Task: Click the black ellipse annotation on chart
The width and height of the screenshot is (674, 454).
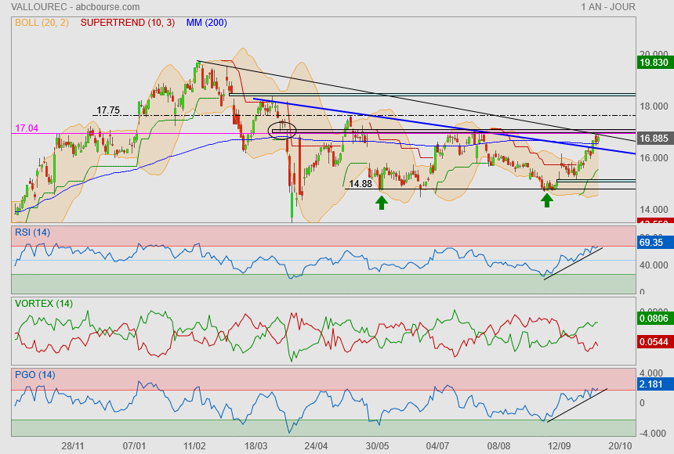Action: point(281,129)
